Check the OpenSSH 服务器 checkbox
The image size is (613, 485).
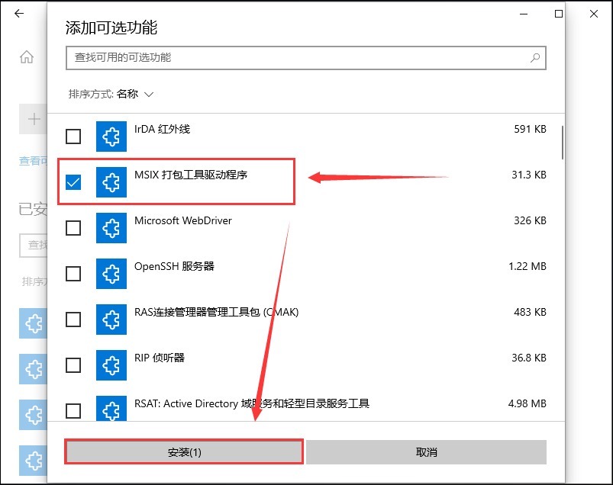click(x=73, y=273)
